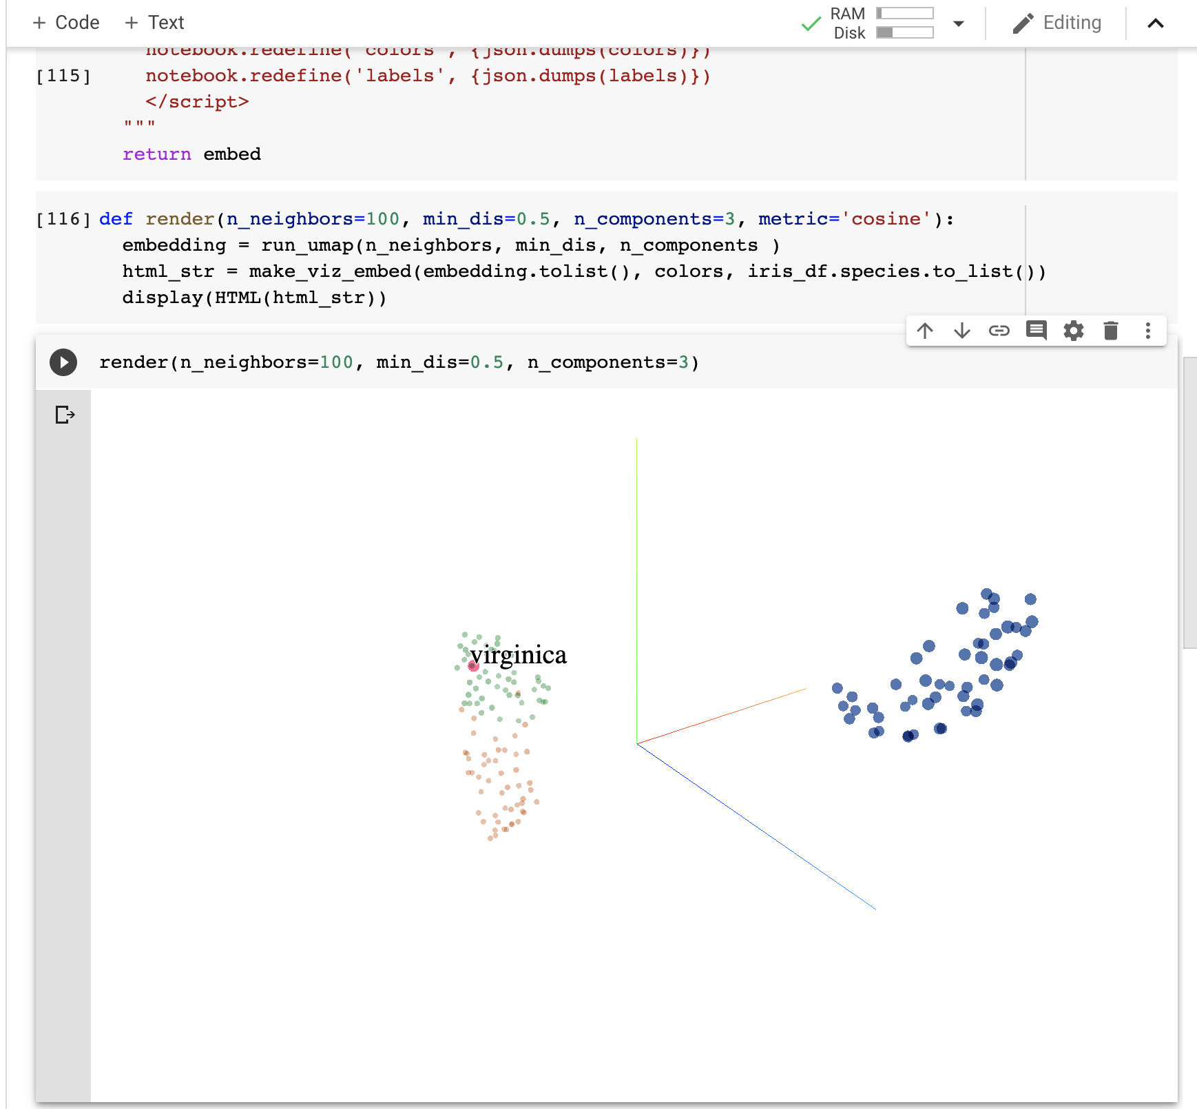Click the 'def render' function definition line
The image size is (1197, 1109).
coord(527,219)
